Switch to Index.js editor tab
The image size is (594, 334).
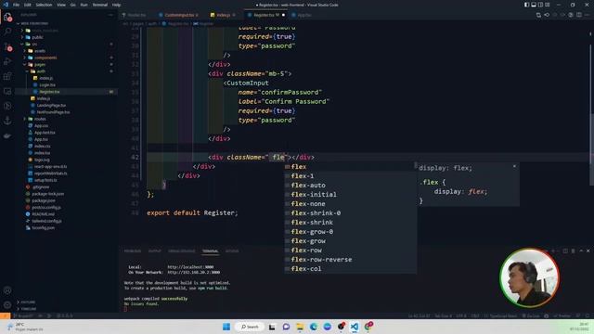(223, 15)
